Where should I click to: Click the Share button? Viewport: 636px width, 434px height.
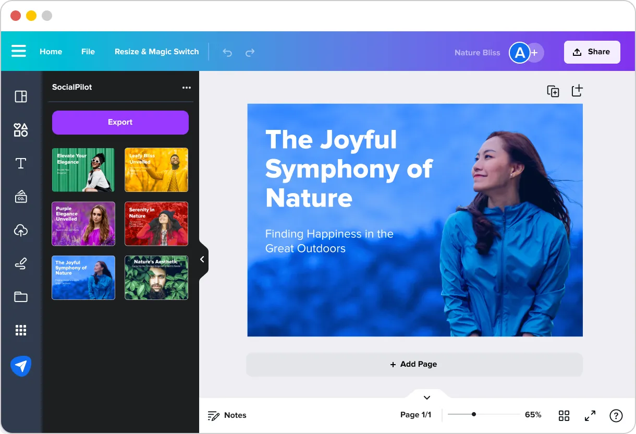pyautogui.click(x=592, y=52)
